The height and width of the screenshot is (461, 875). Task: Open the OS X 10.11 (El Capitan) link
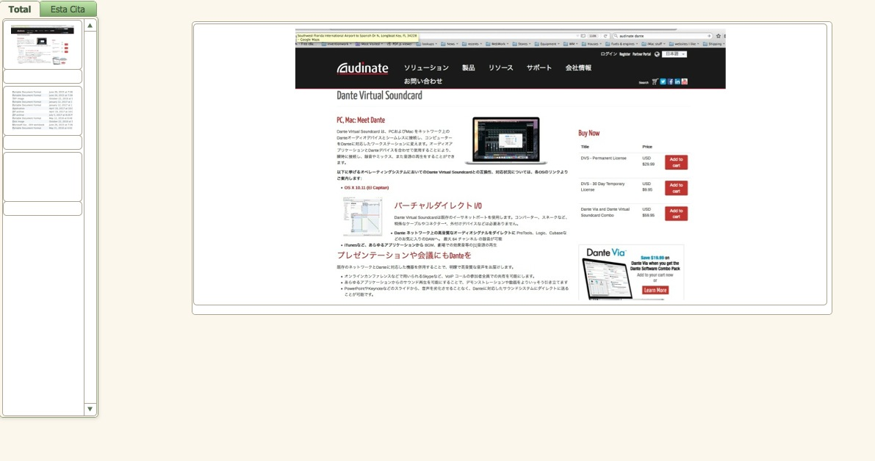point(366,188)
